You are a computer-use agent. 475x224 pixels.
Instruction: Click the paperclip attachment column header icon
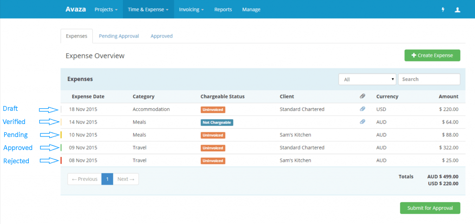click(362, 96)
